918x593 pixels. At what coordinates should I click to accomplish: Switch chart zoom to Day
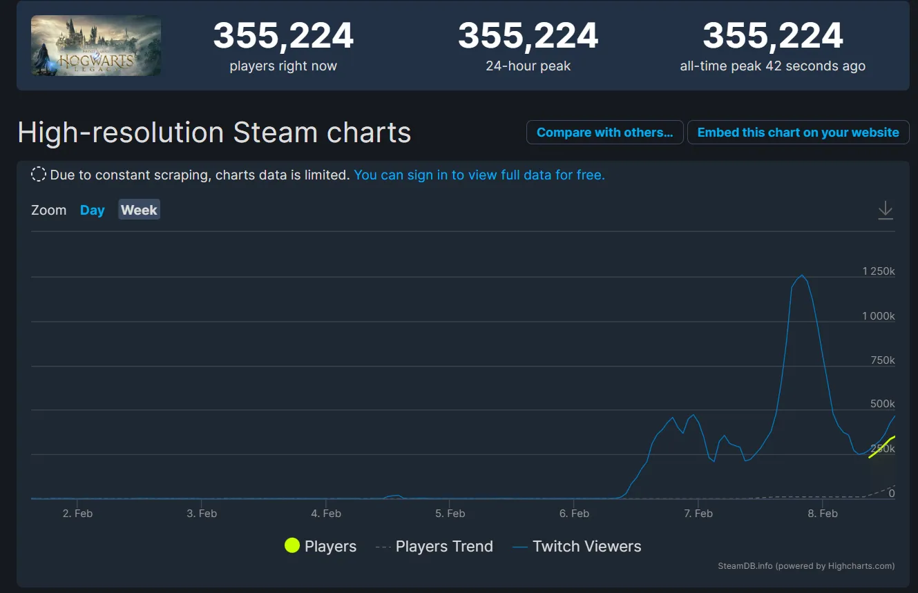pyautogui.click(x=93, y=210)
